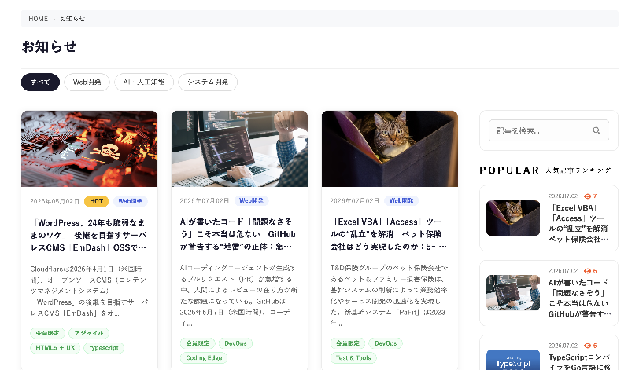Select the AI・人工知能 filter tab
The image size is (628, 370).
click(x=144, y=82)
